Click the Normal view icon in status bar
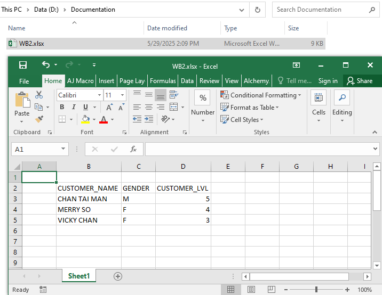 coord(230,290)
